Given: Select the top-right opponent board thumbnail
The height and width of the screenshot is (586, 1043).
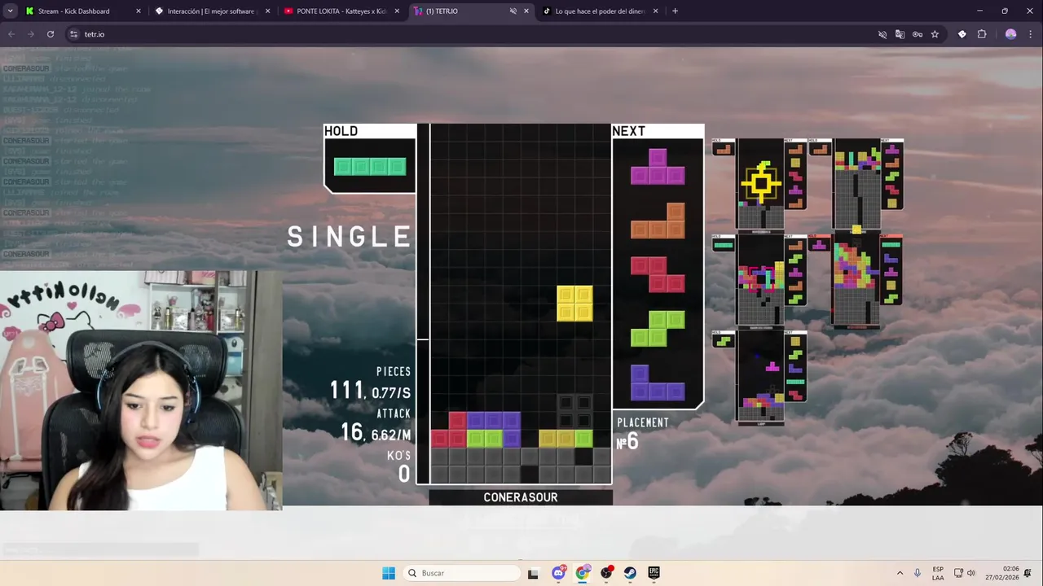Looking at the screenshot, I should pyautogui.click(x=856, y=184).
